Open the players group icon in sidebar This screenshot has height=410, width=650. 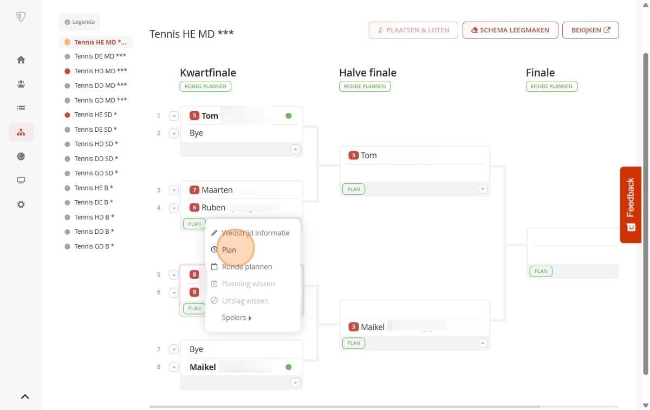click(x=21, y=84)
